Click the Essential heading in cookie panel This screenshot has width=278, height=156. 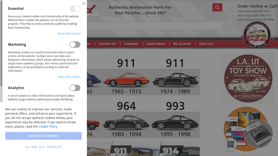click(16, 8)
